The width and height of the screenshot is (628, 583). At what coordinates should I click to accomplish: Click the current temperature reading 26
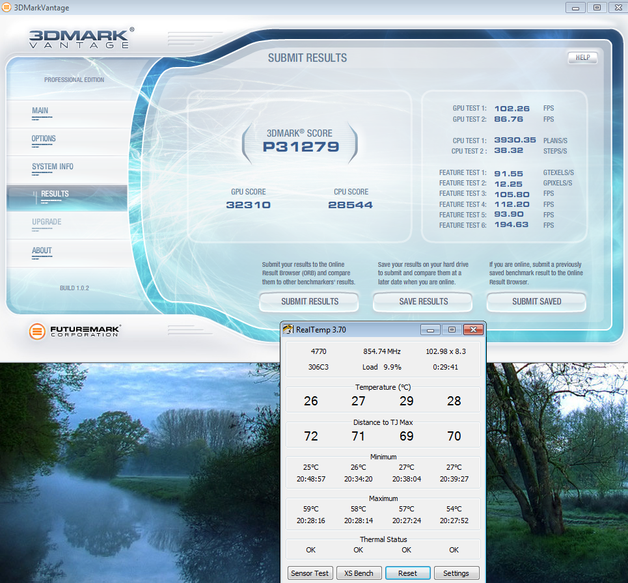(x=311, y=401)
